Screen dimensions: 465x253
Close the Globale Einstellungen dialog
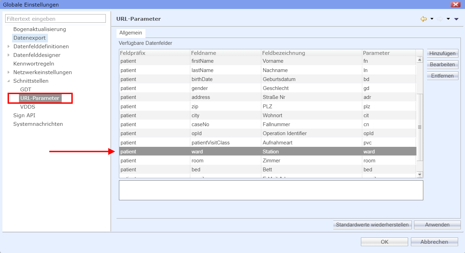point(456,4)
